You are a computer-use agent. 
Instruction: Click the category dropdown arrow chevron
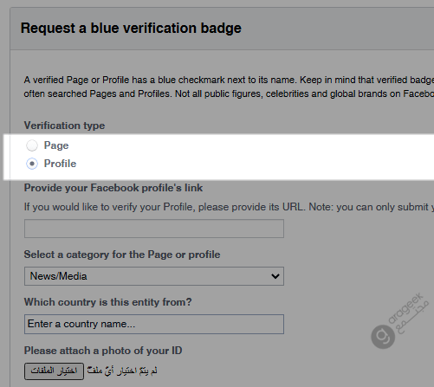click(x=275, y=276)
